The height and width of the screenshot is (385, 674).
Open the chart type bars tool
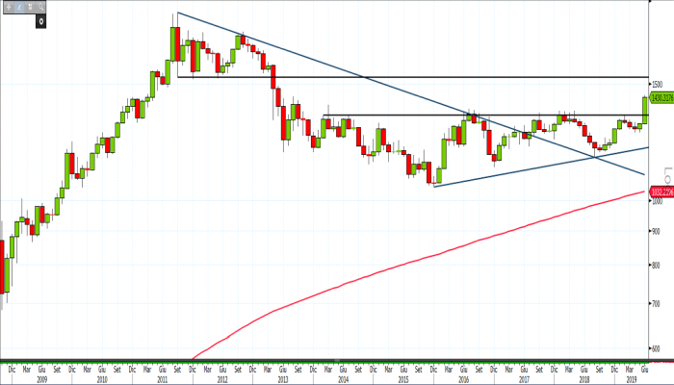(x=30, y=7)
